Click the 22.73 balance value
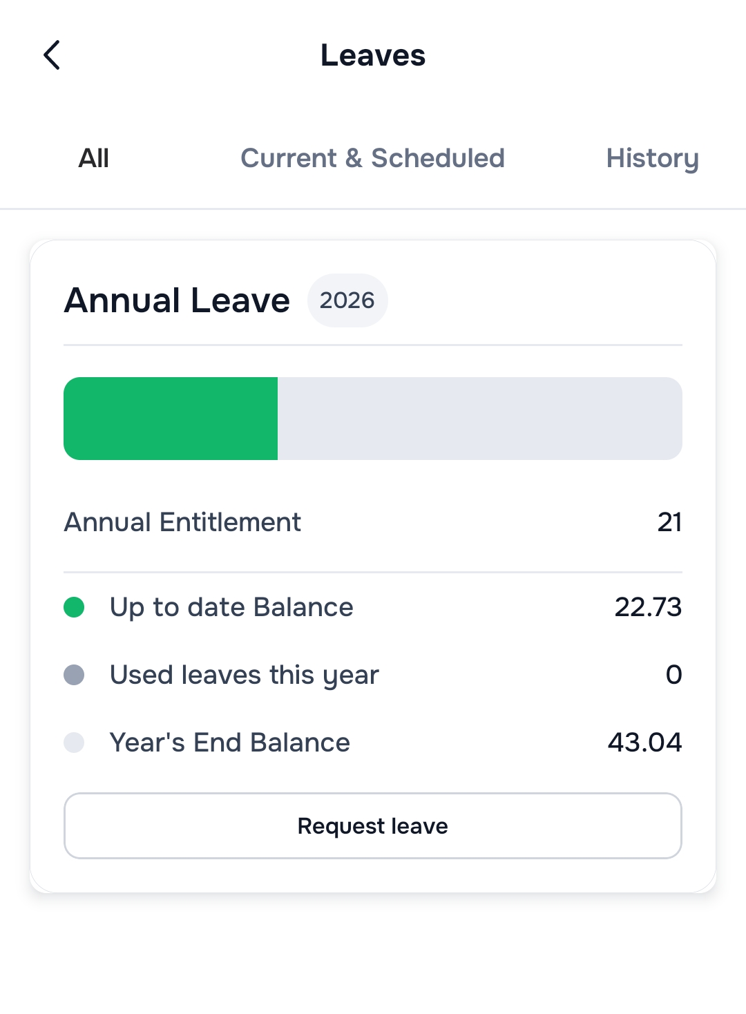746x1014 pixels. (648, 607)
